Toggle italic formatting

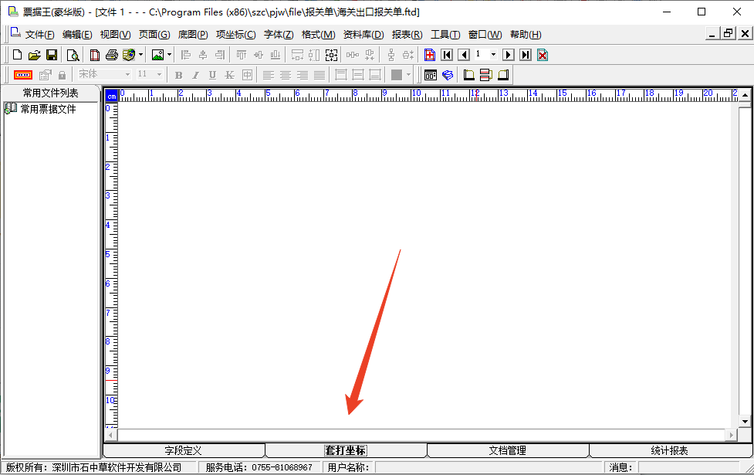195,75
